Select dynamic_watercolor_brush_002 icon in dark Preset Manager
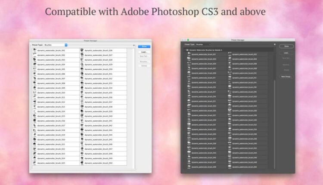The height and width of the screenshot is (185, 323). (x=230, y=54)
